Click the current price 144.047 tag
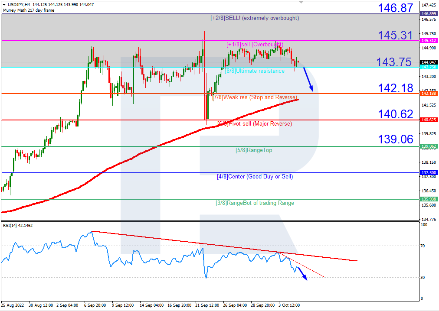Screen dimensions: 439x311 click(x=428, y=62)
